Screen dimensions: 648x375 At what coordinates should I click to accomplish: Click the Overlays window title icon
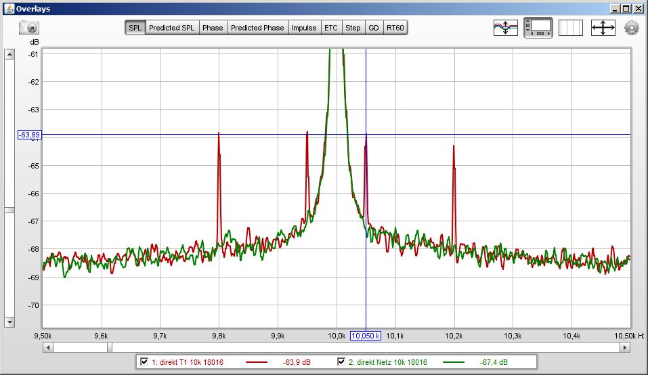[x=9, y=8]
